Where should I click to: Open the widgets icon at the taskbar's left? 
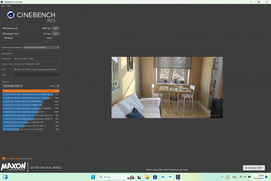click(x=5, y=177)
